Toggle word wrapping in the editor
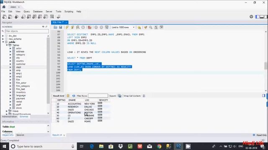The height and width of the screenshot is (150, 268). [x=161, y=27]
